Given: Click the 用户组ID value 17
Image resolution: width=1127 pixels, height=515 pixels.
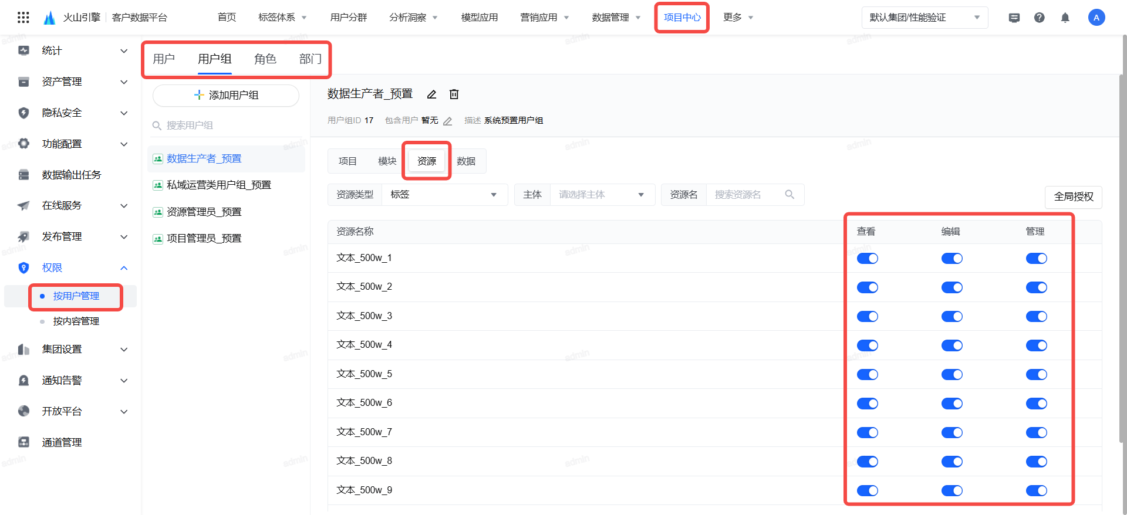Looking at the screenshot, I should click(369, 121).
